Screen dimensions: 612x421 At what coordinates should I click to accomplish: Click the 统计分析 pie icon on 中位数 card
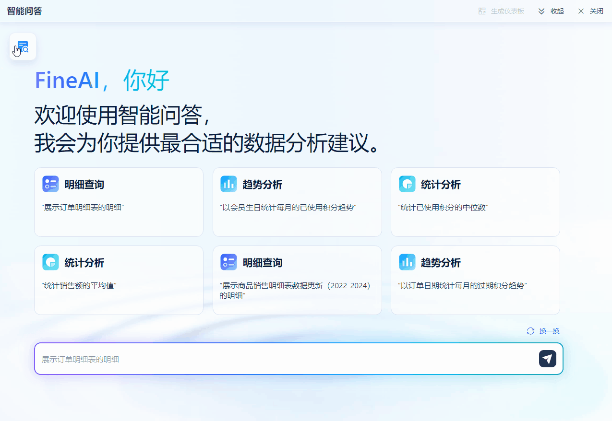tap(407, 184)
